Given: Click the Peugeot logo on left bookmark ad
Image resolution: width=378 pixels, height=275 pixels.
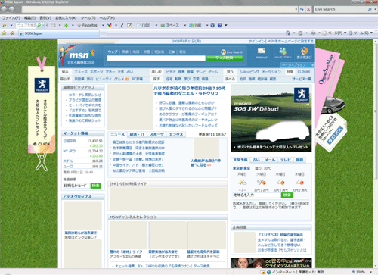Looking at the screenshot, I should pos(42,85).
